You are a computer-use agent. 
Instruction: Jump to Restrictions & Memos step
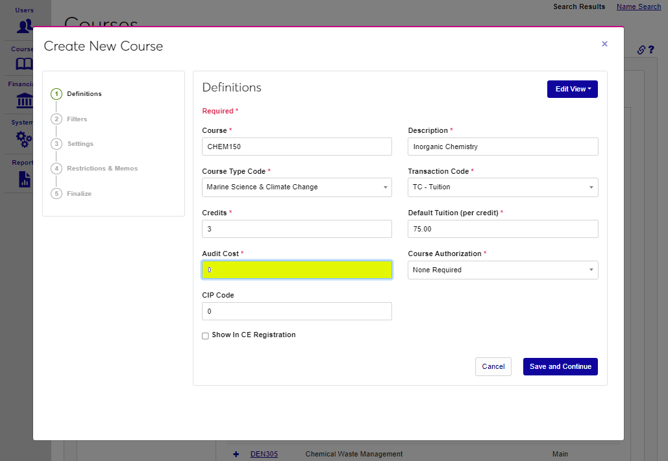(102, 169)
